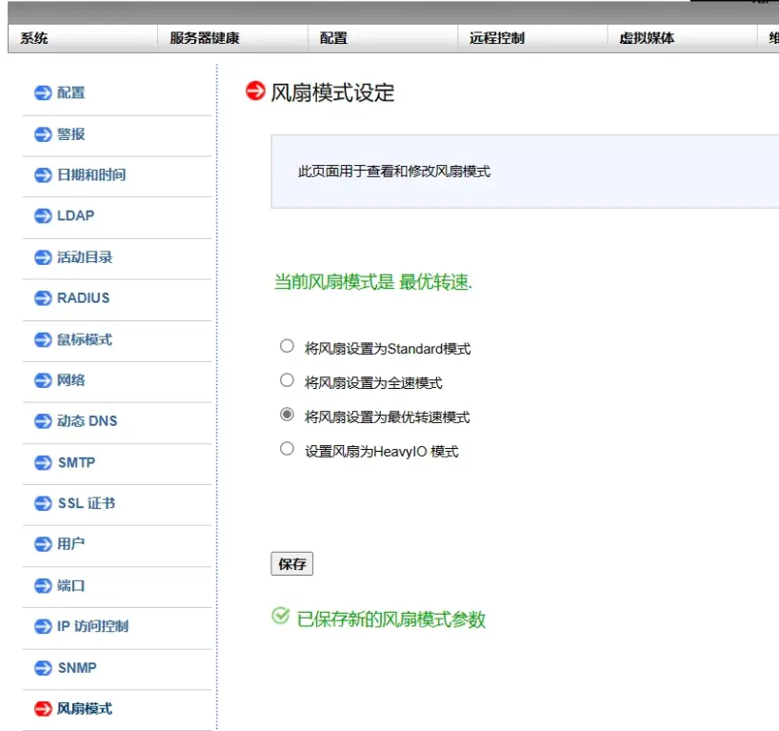This screenshot has width=779, height=731.
Task: Select the 最优转速模式 radio button
Action: point(287,415)
